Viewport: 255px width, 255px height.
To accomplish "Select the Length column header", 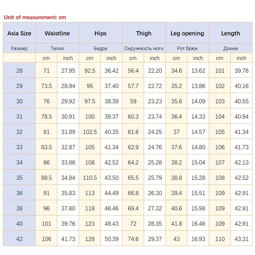I will pos(230,33).
